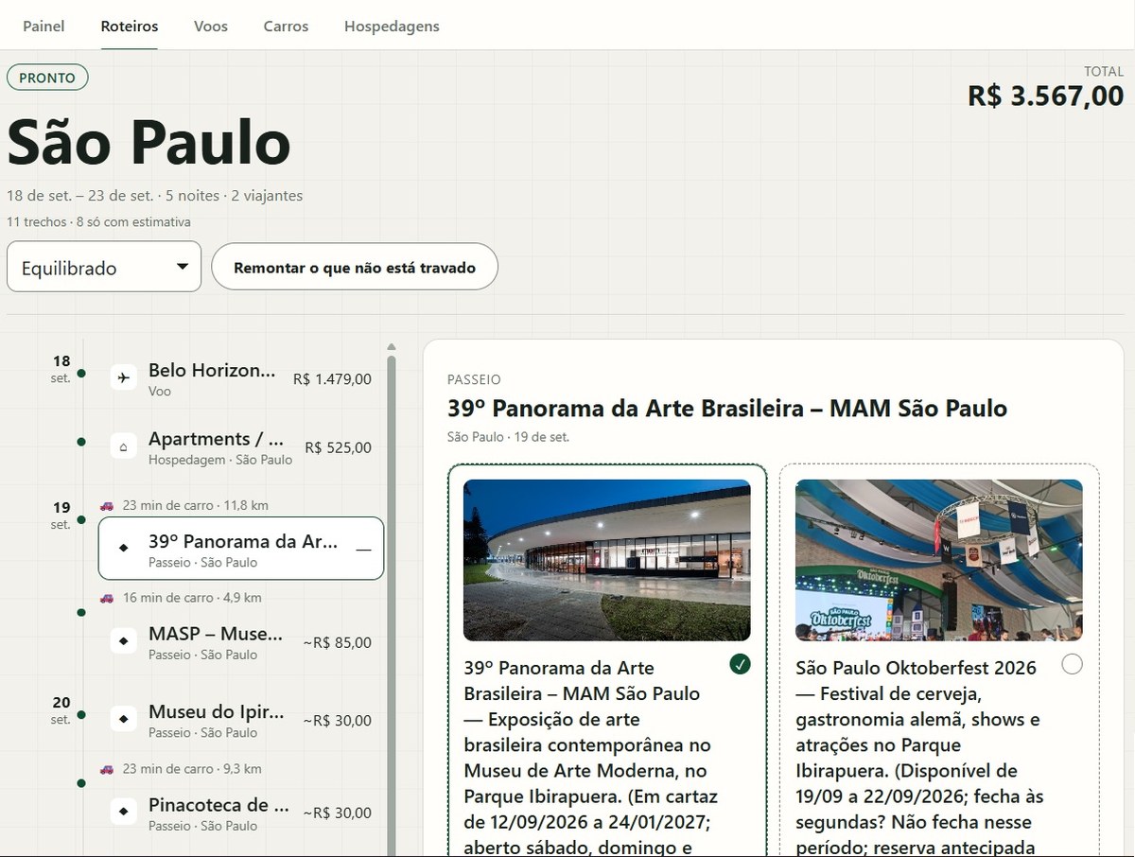Click 11 trechos · 8 só com estimativa text
Viewport: 1135px width, 857px height.
98,221
